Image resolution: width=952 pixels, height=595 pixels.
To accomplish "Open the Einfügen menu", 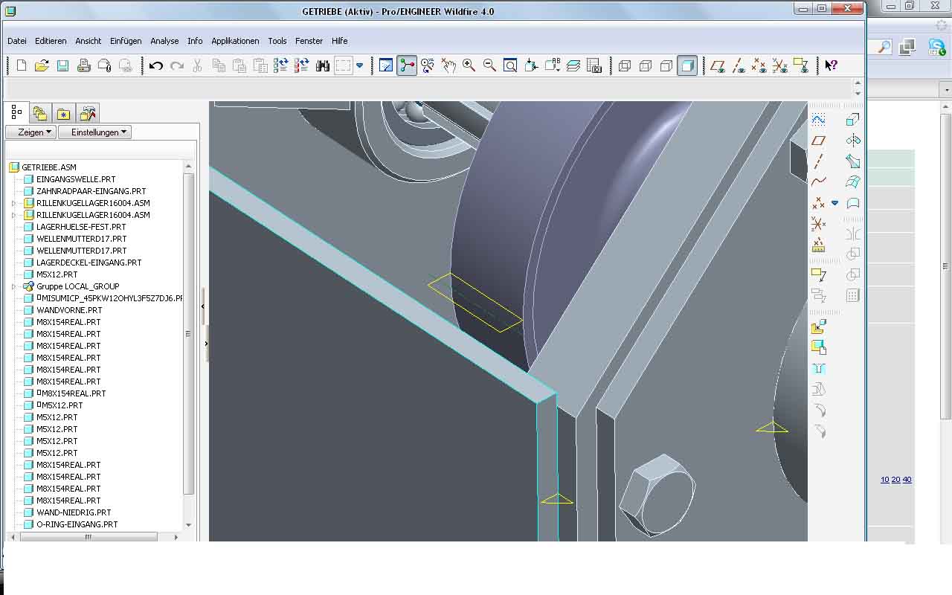I will 126,41.
